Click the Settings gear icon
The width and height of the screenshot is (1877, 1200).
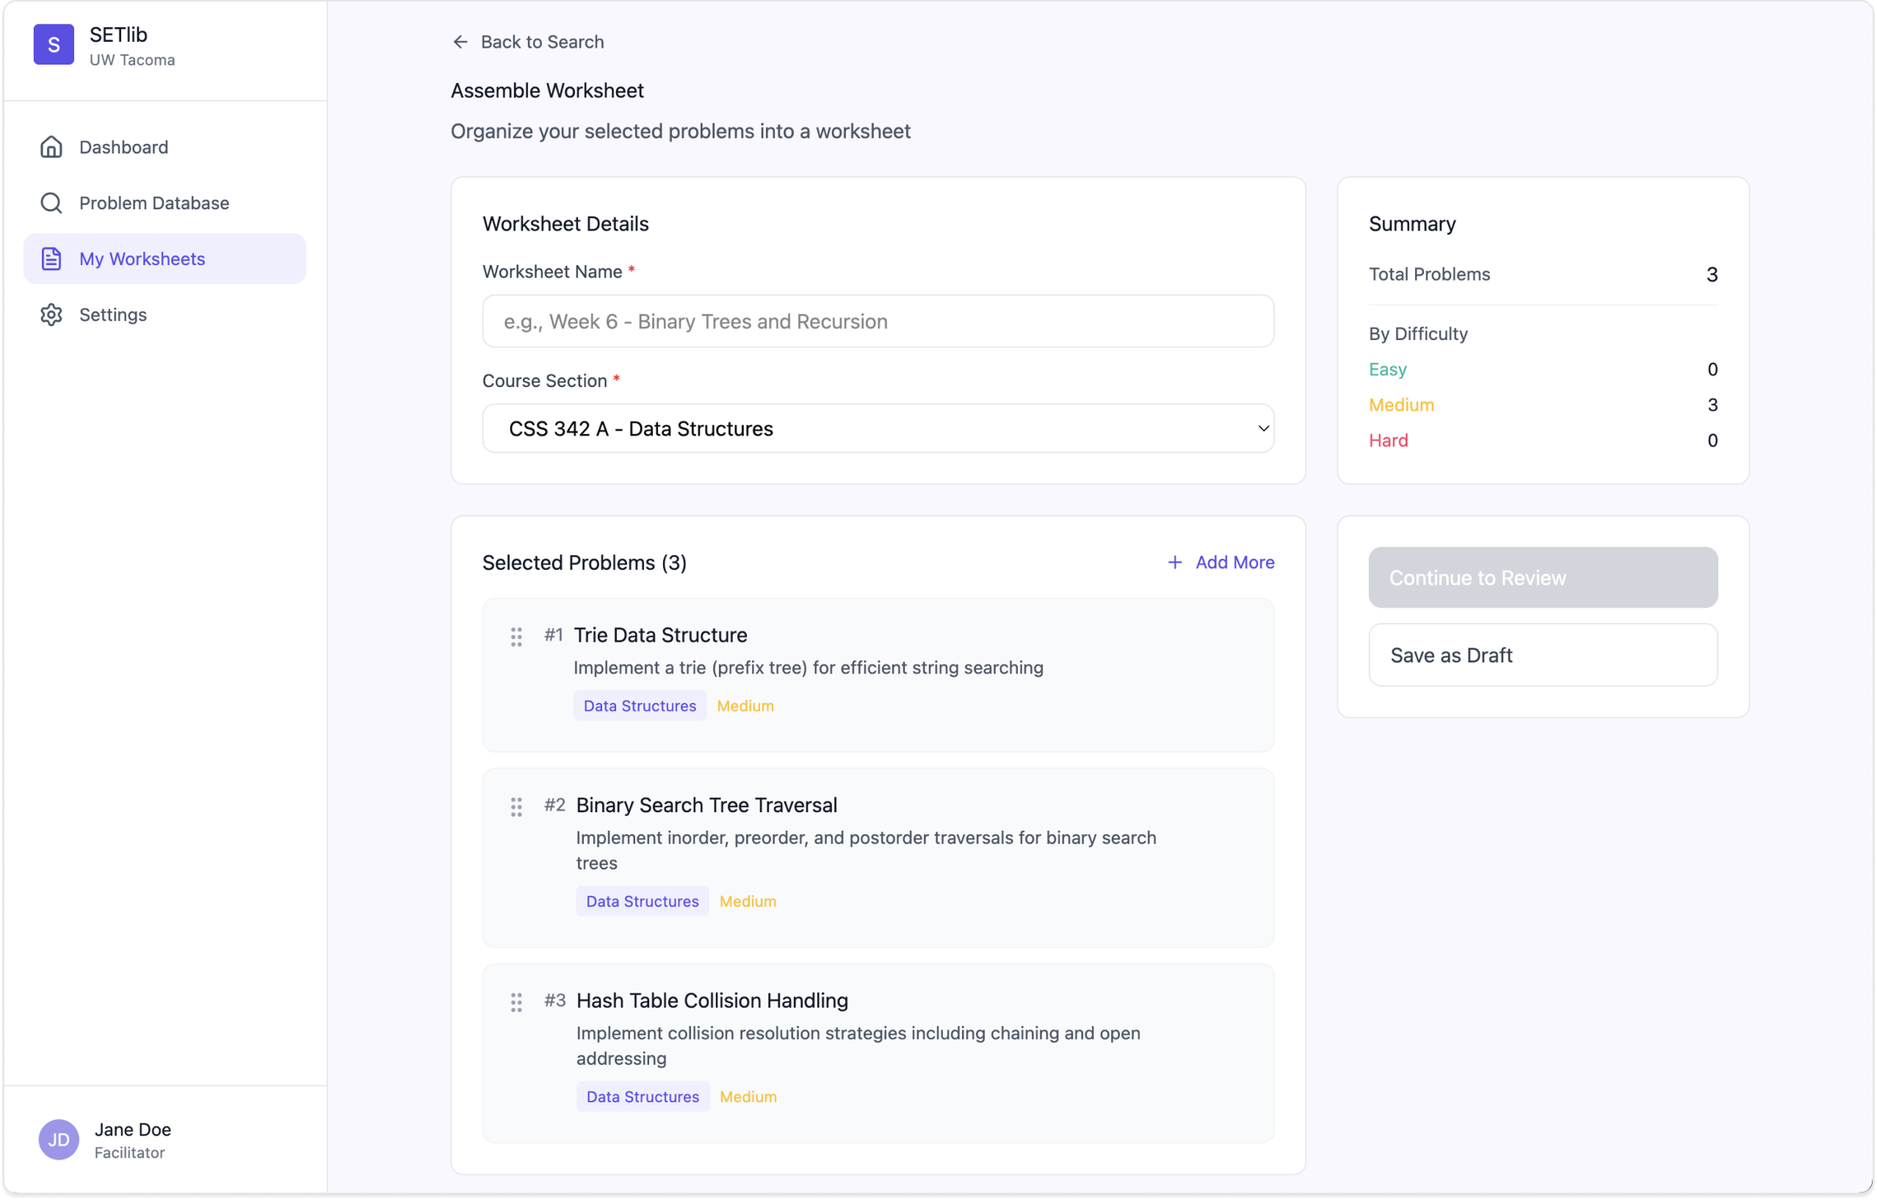(51, 315)
